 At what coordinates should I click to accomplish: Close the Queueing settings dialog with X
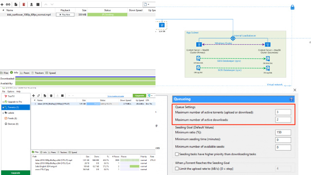[x=295, y=90]
